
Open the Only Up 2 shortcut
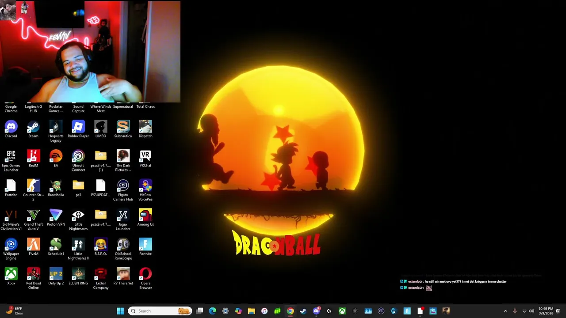pos(56,276)
